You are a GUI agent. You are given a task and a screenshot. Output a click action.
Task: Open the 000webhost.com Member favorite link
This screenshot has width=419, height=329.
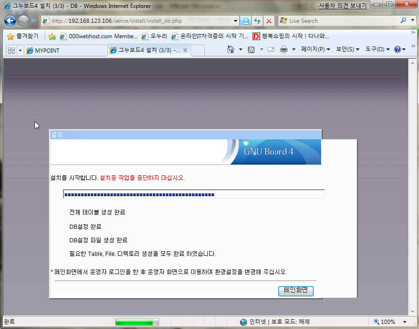[x=99, y=36]
